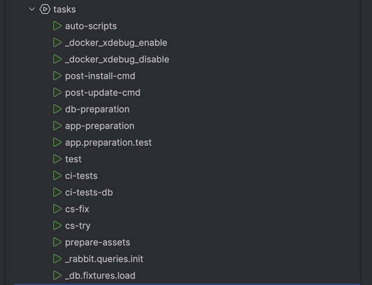Select the auto-scripts task label
Image resolution: width=372 pixels, height=285 pixels.
coord(91,26)
